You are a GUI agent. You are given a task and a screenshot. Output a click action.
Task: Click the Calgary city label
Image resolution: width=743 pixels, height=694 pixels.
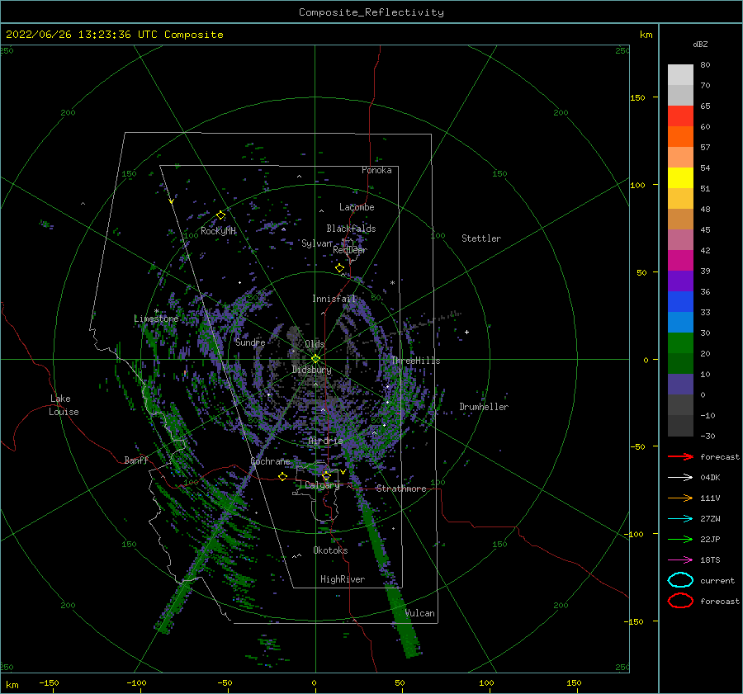(322, 485)
